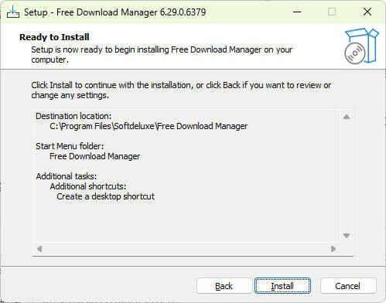The height and width of the screenshot is (303, 386).
Task: Click the setup download icon in title bar
Action: (12, 12)
